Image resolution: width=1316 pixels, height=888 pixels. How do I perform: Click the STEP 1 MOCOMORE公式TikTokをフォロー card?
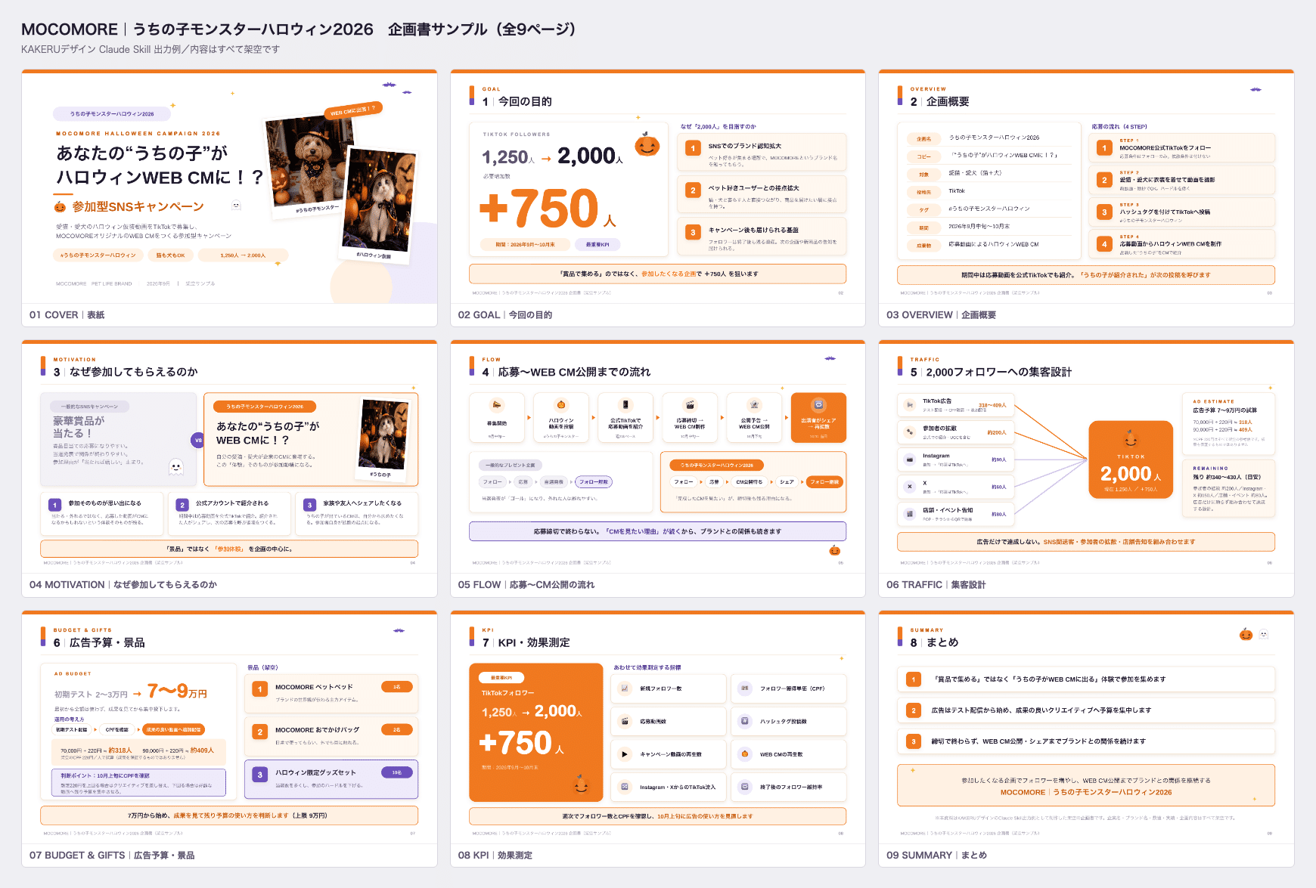pyautogui.click(x=1182, y=147)
